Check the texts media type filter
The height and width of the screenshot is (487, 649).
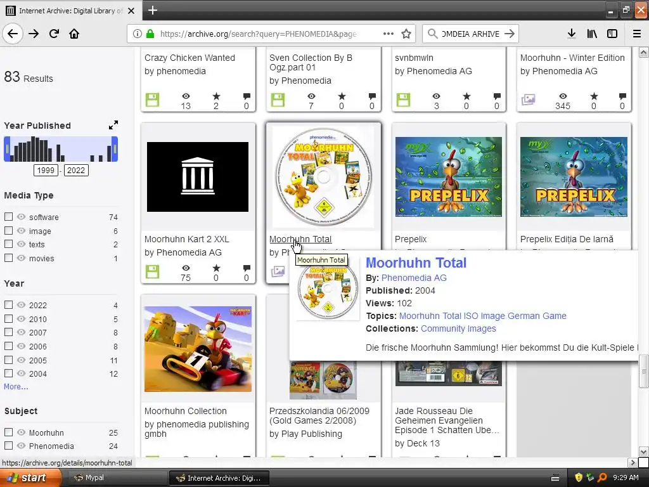[x=8, y=244]
